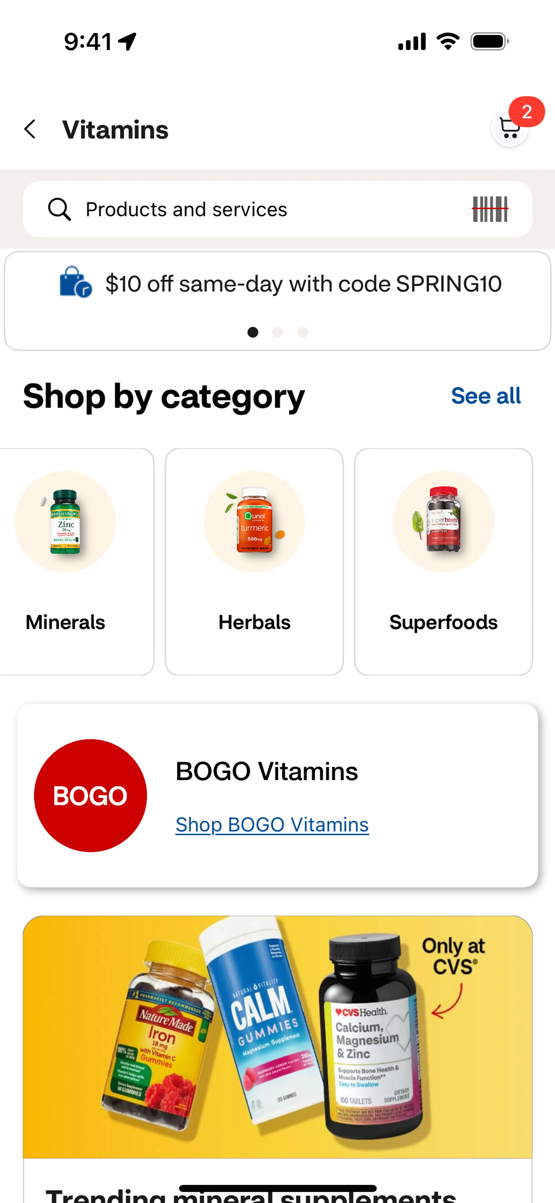Select the second carousel page dot

click(x=277, y=332)
